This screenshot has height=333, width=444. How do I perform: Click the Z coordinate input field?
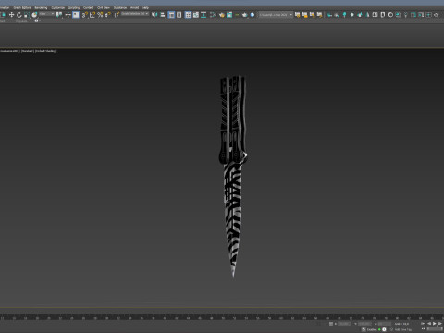(385, 324)
